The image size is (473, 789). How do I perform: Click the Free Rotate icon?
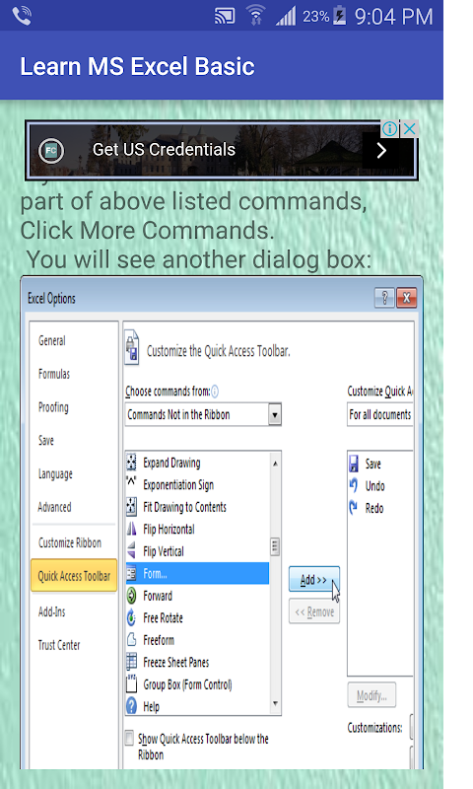tap(131, 617)
